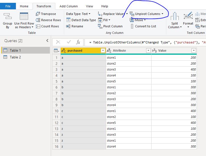Open the View tab
The width and height of the screenshot is (206, 156).
pos(89,6)
